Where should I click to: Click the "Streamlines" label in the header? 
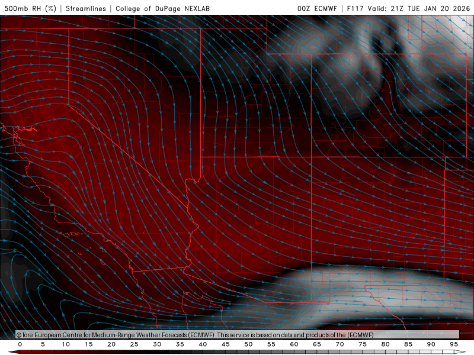click(86, 8)
